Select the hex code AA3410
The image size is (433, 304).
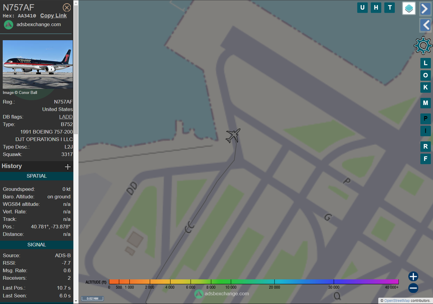tap(27, 16)
